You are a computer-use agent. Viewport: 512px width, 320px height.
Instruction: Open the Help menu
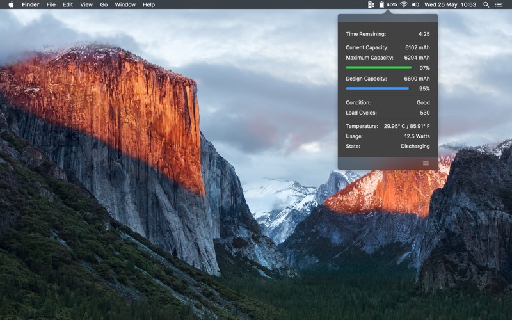(x=148, y=4)
